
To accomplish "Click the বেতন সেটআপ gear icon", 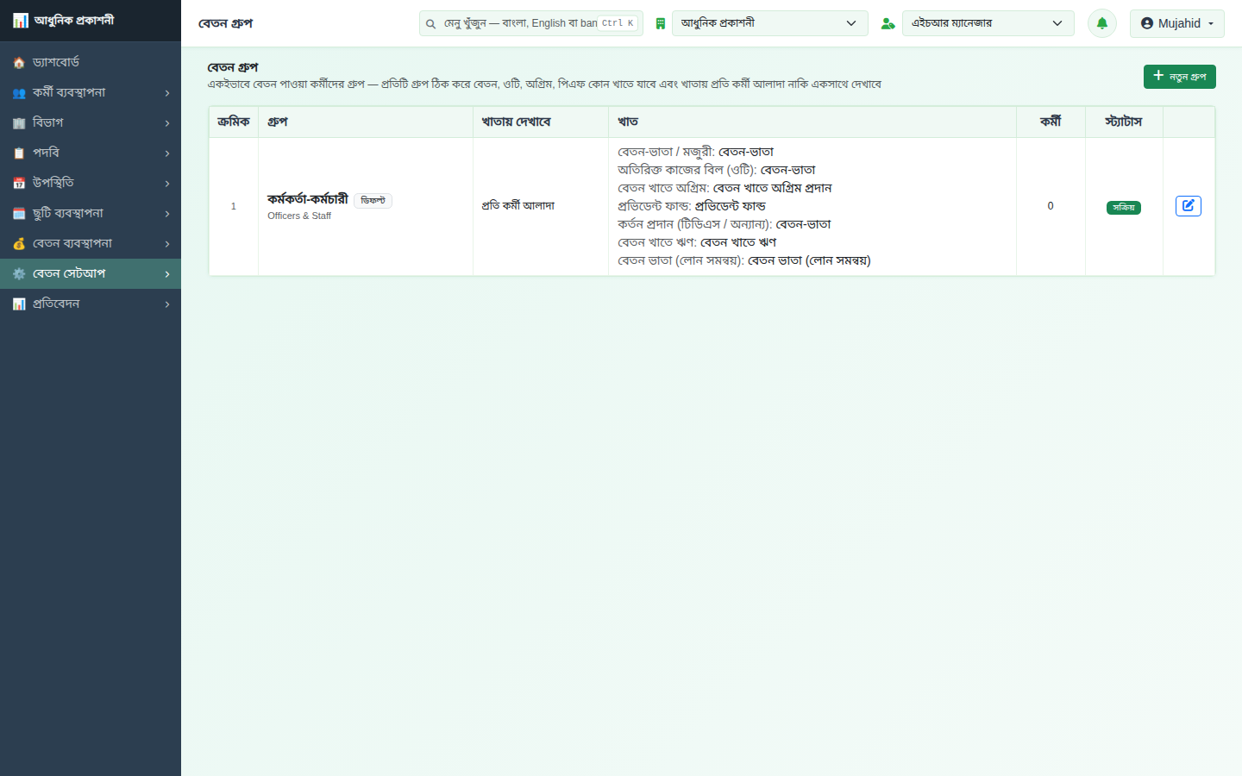I will [19, 274].
